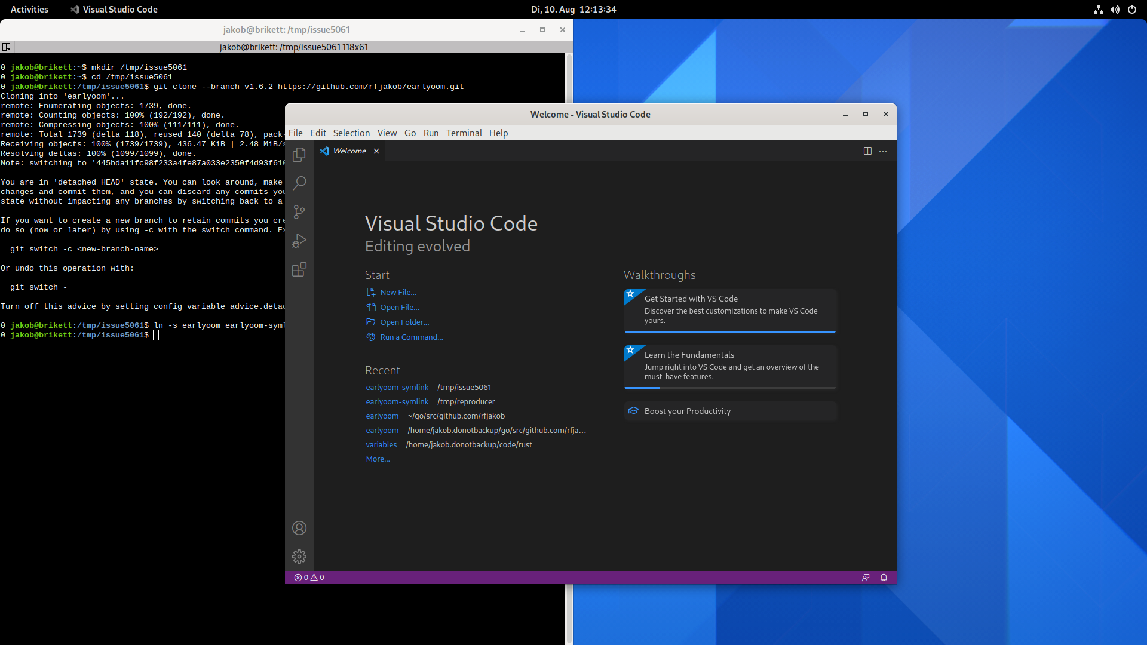Open the Selection menu

click(351, 133)
